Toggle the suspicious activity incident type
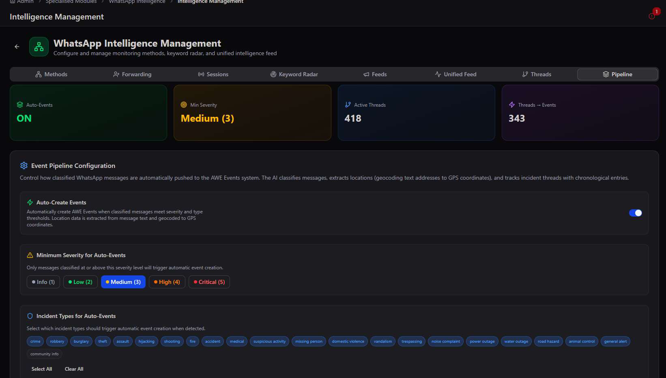 pyautogui.click(x=269, y=341)
